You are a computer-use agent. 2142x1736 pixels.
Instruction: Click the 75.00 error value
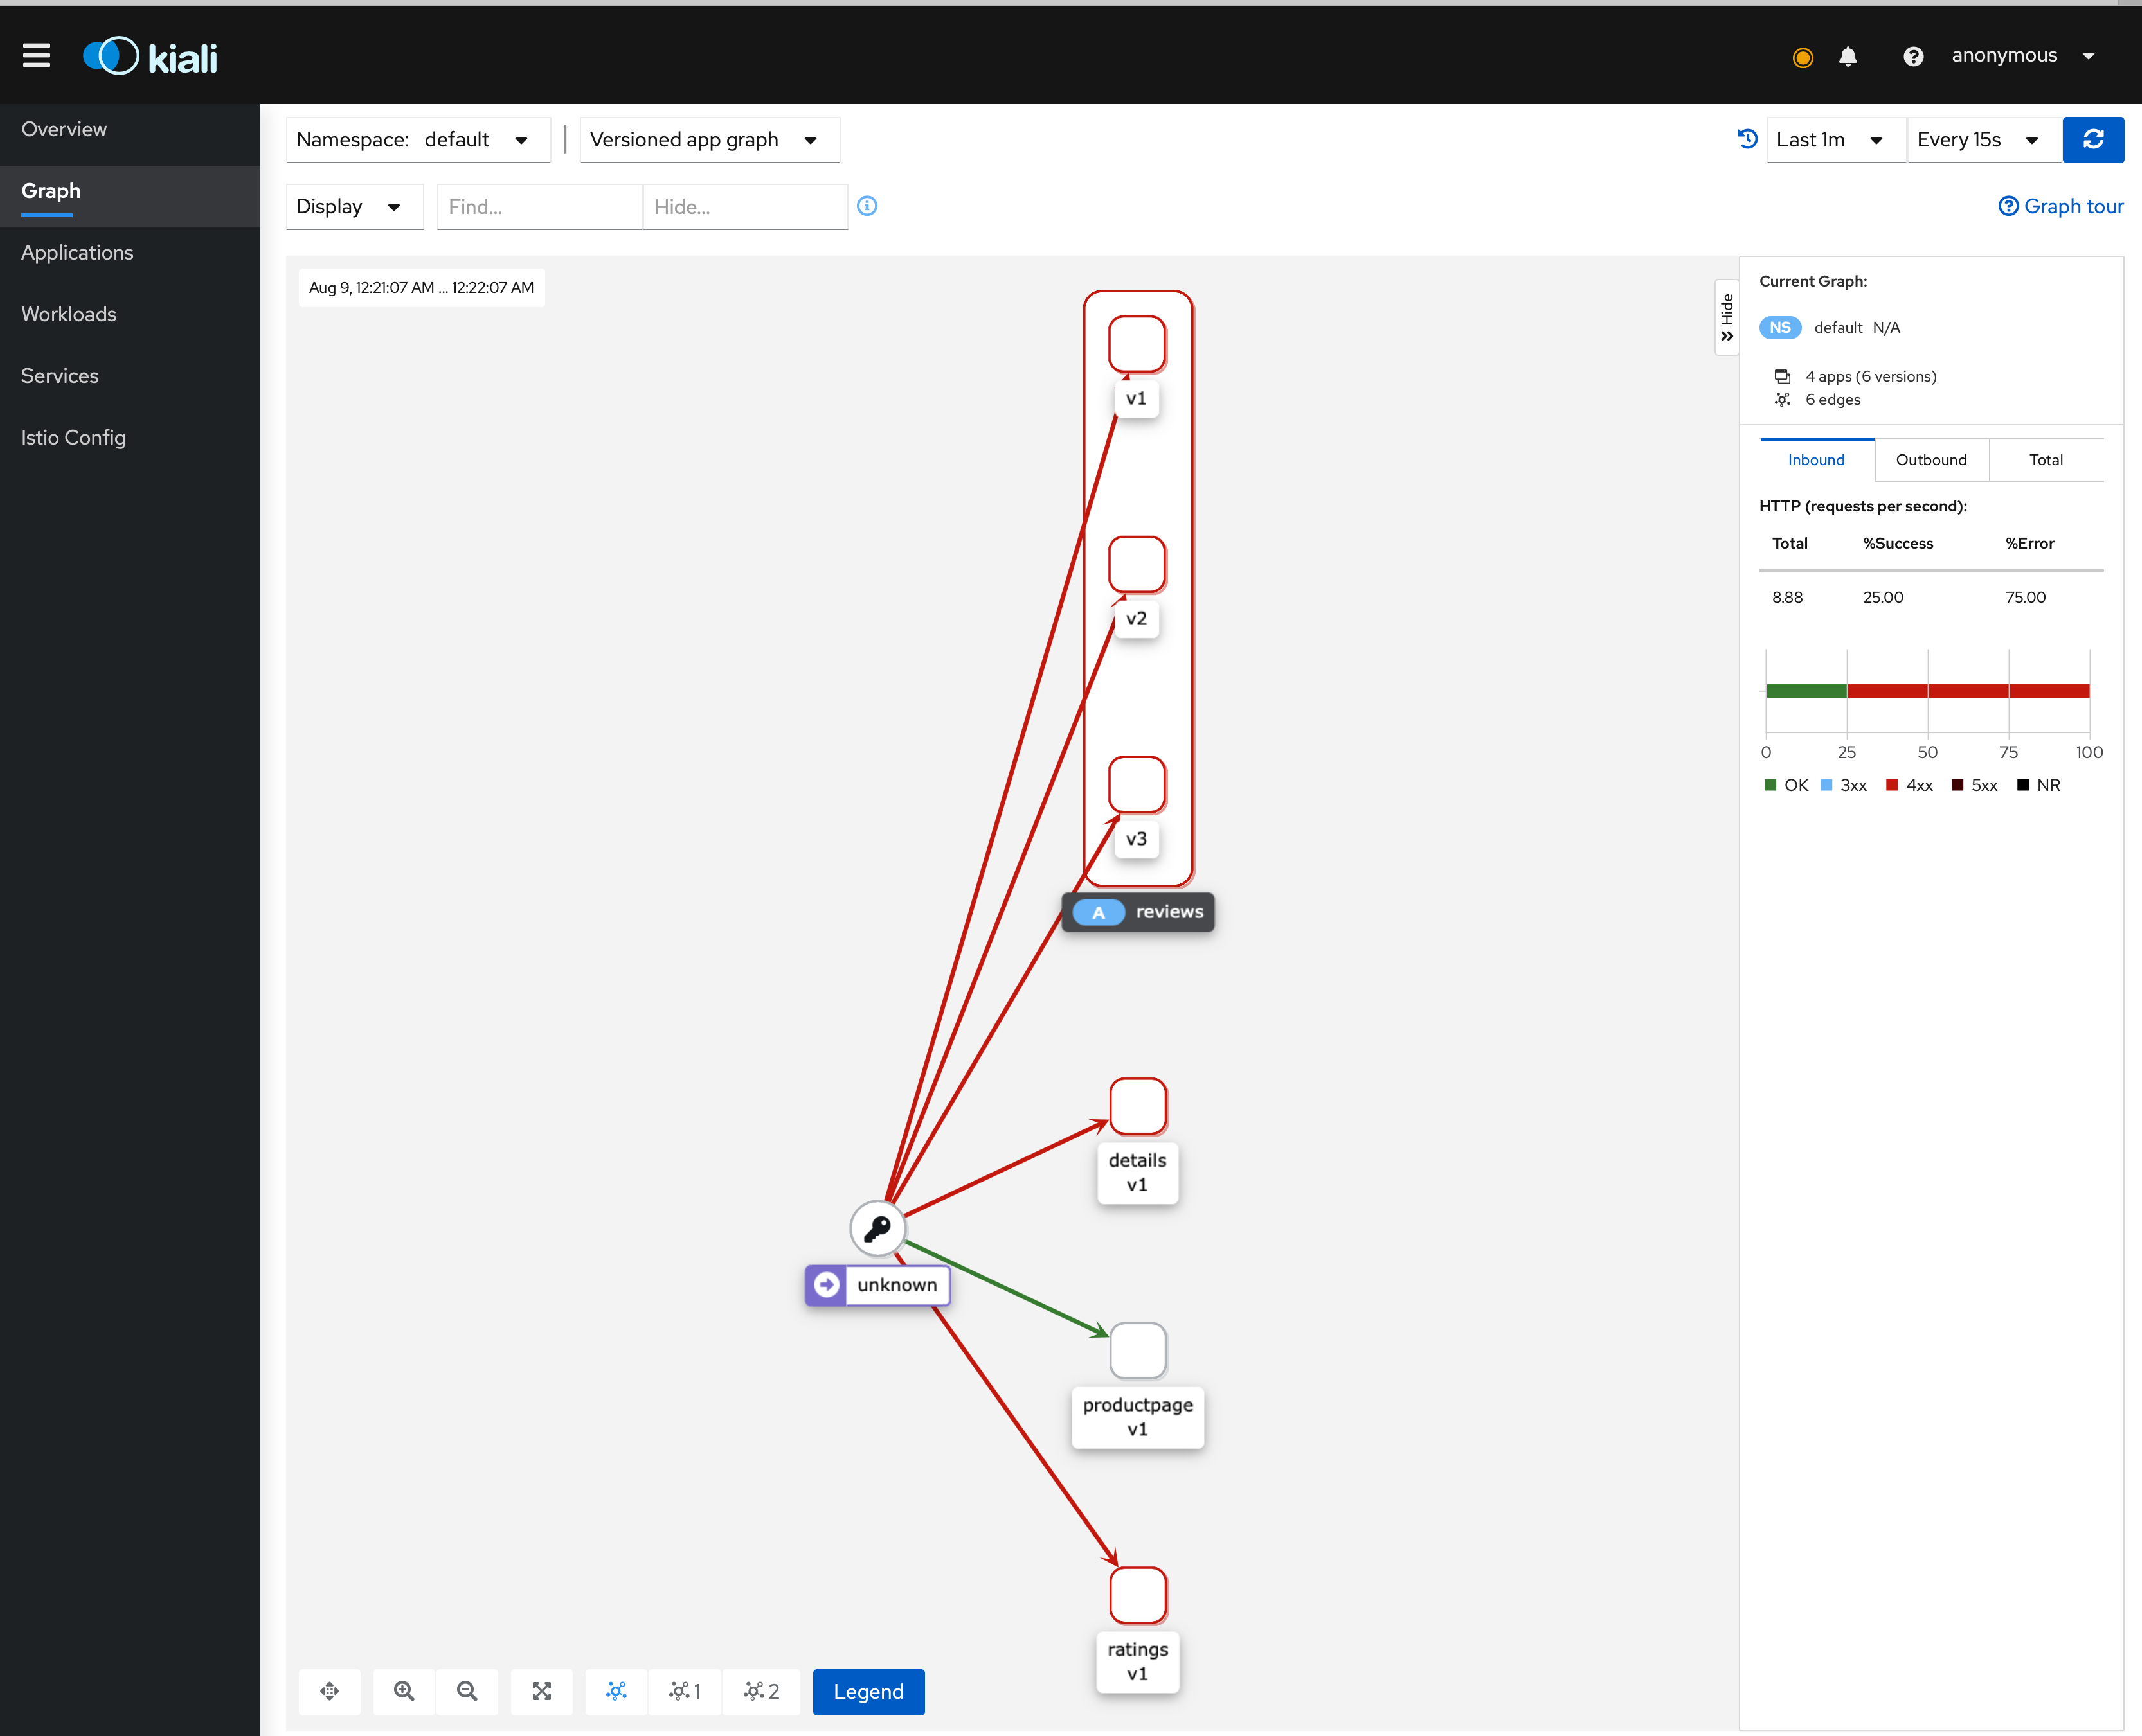pos(2026,597)
